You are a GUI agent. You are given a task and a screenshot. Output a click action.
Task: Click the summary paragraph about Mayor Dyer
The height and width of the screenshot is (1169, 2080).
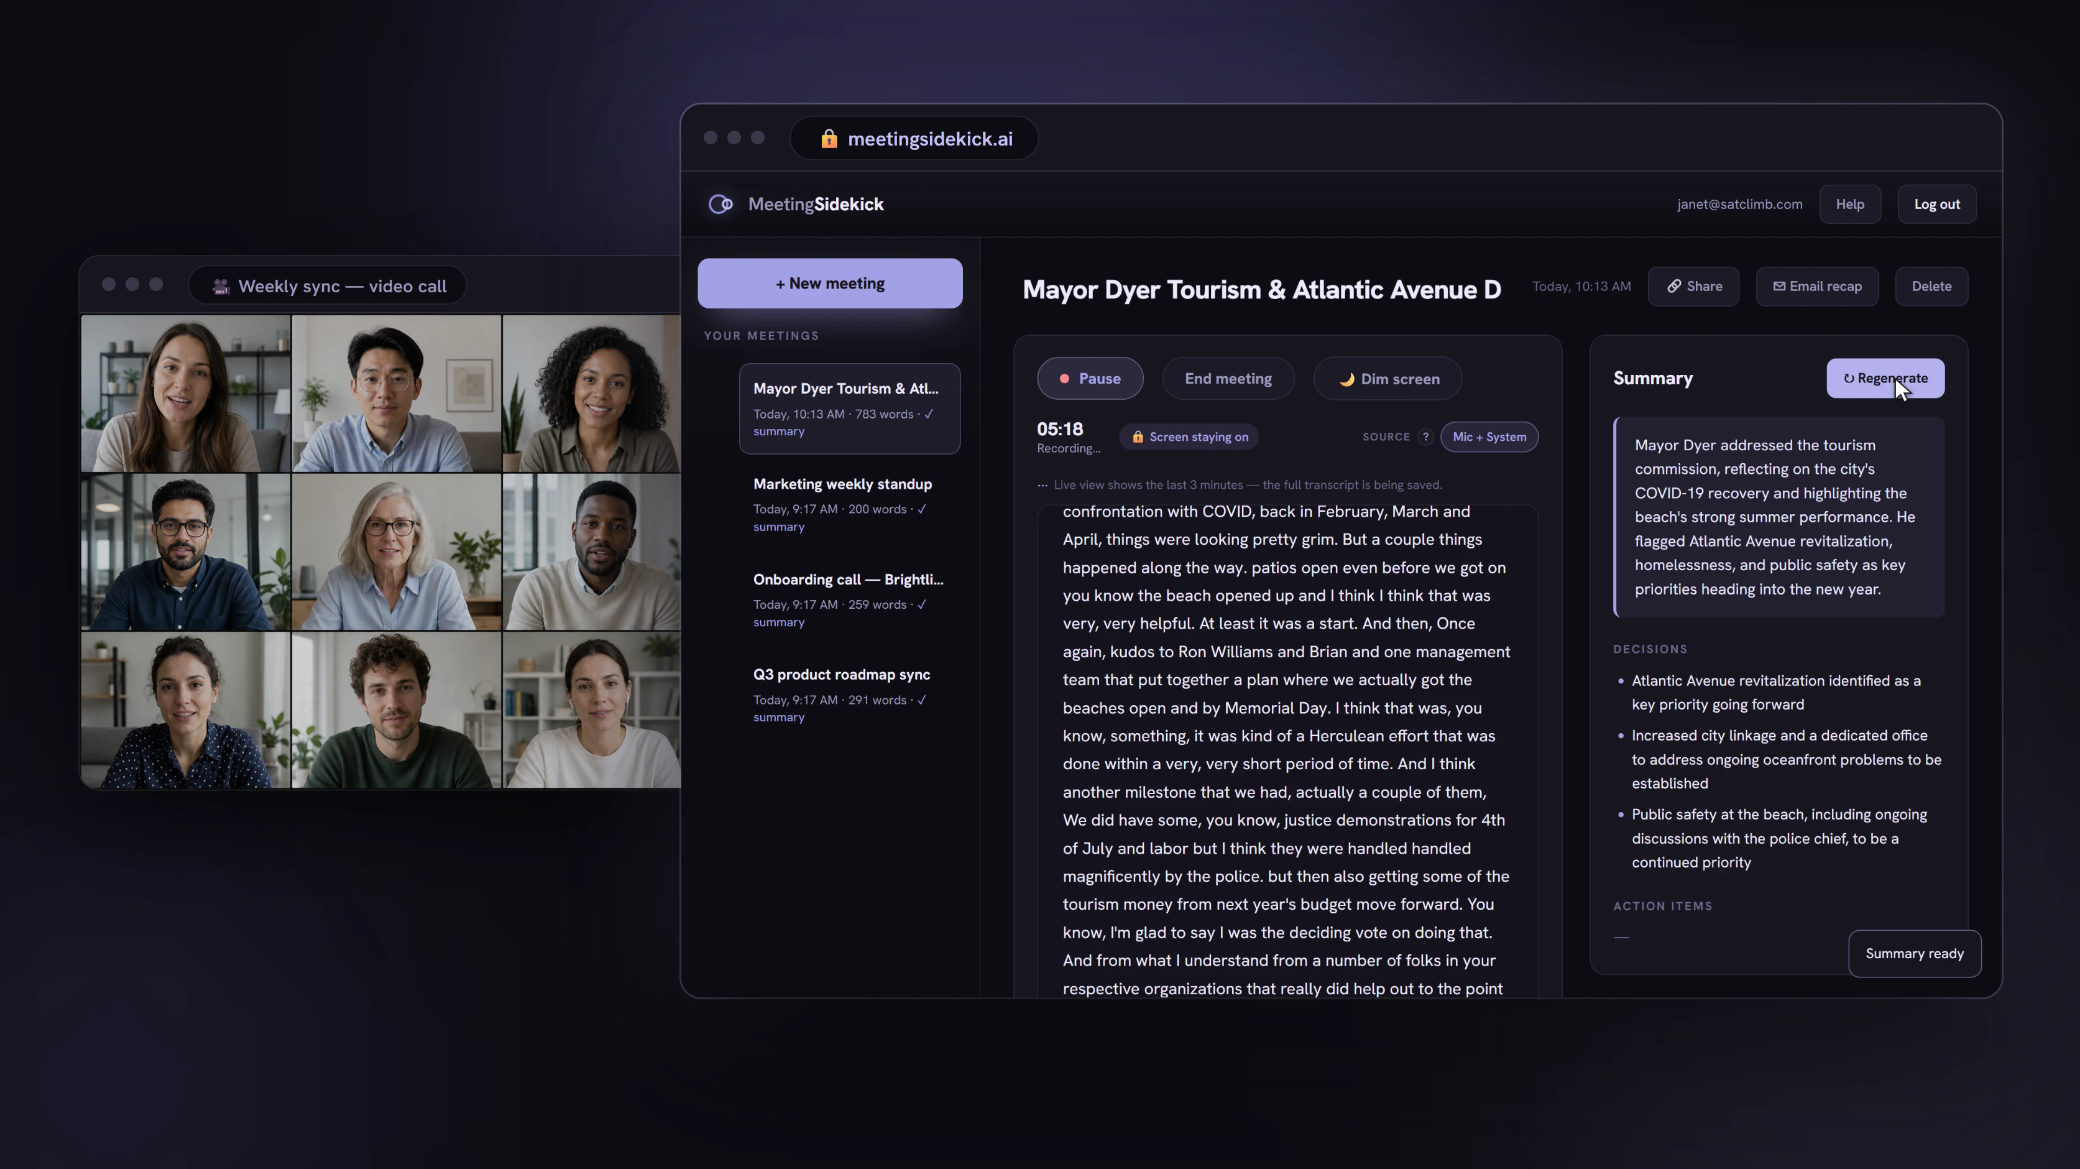click(x=1780, y=517)
